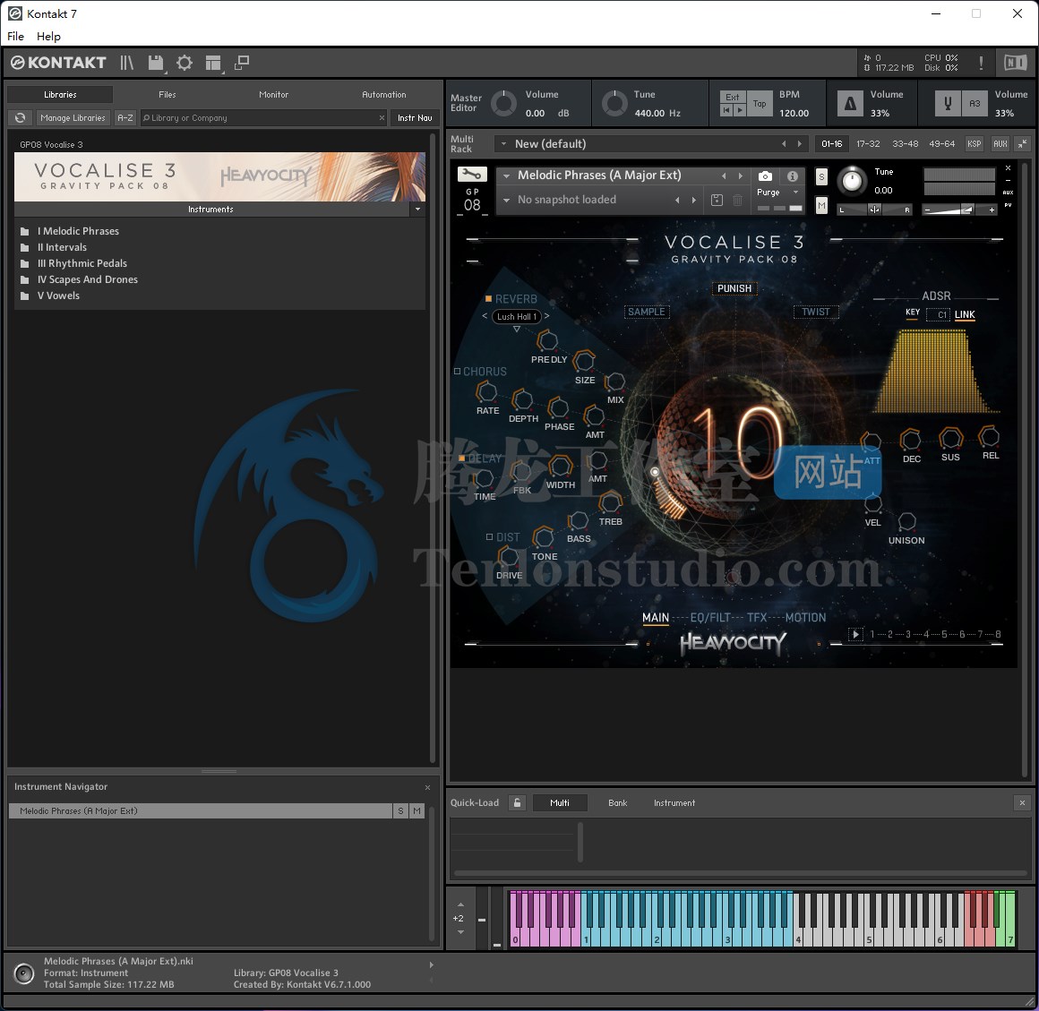Open Kontakt options gear icon
Screen dimensions: 1039x1011
(185, 63)
